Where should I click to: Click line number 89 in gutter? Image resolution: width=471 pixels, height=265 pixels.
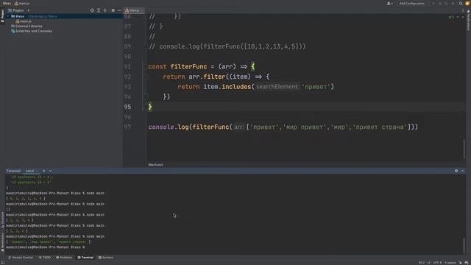point(127,46)
